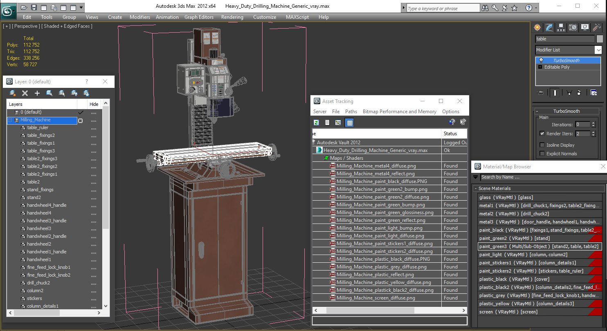Open Bitmap Performance and Memory menu
The image size is (607, 331).
tap(400, 112)
